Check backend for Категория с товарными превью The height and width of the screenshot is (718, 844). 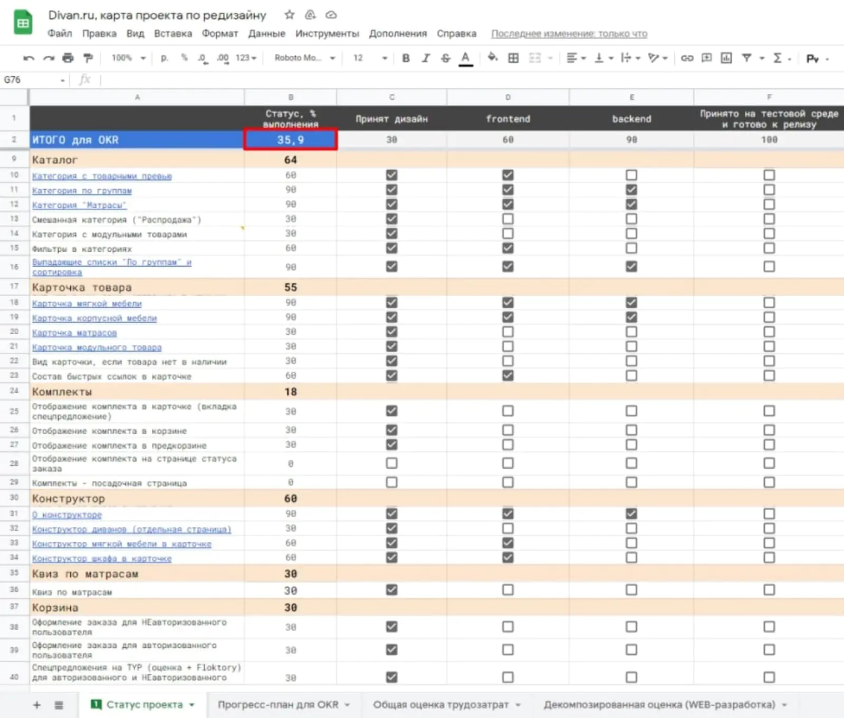631,175
